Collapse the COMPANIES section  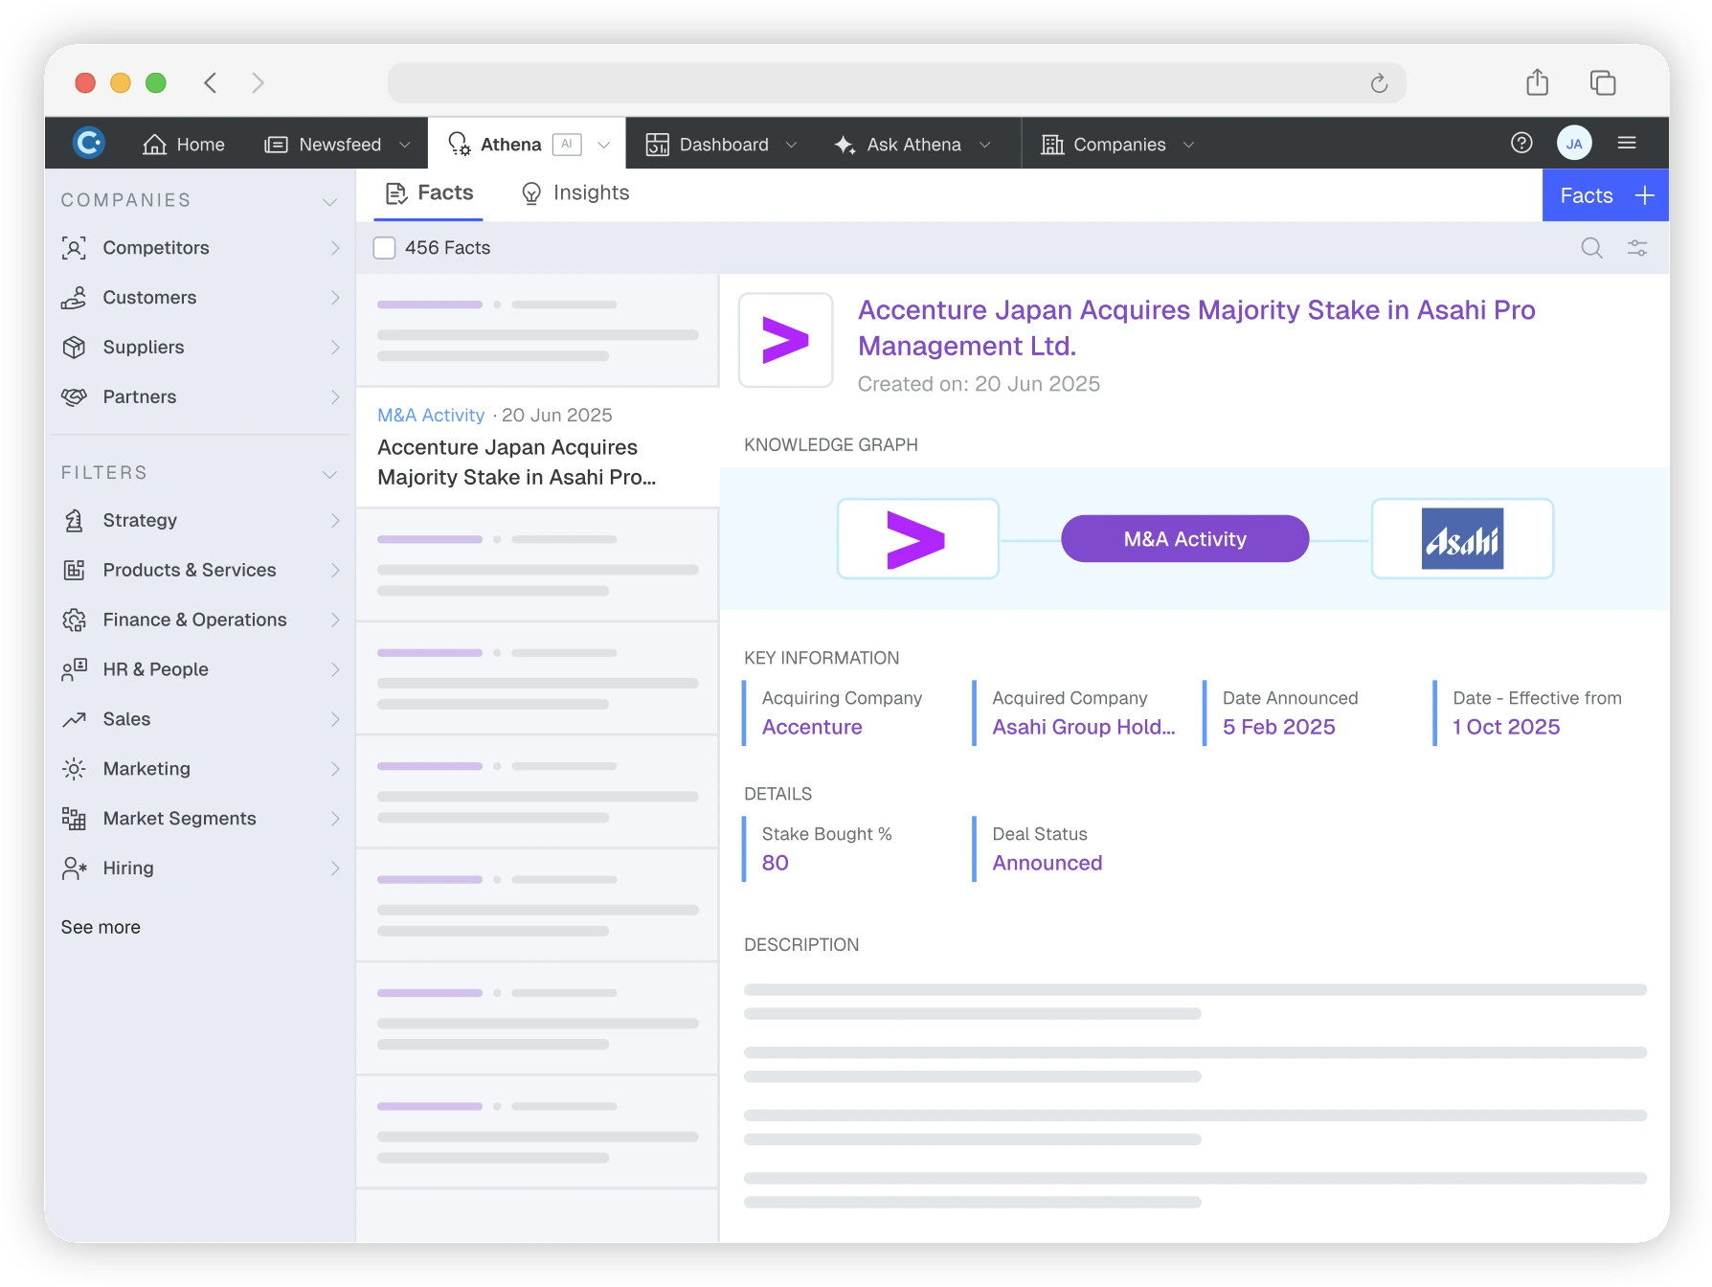329,201
